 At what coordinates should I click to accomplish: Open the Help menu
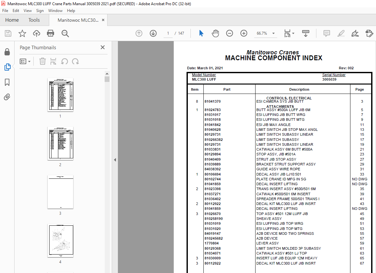[71, 11]
